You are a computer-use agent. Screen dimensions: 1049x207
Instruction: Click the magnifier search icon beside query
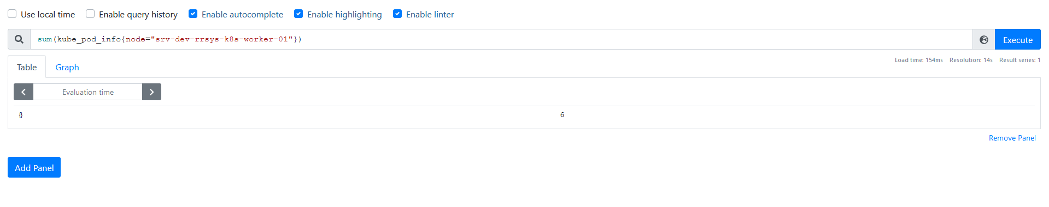[x=19, y=39]
